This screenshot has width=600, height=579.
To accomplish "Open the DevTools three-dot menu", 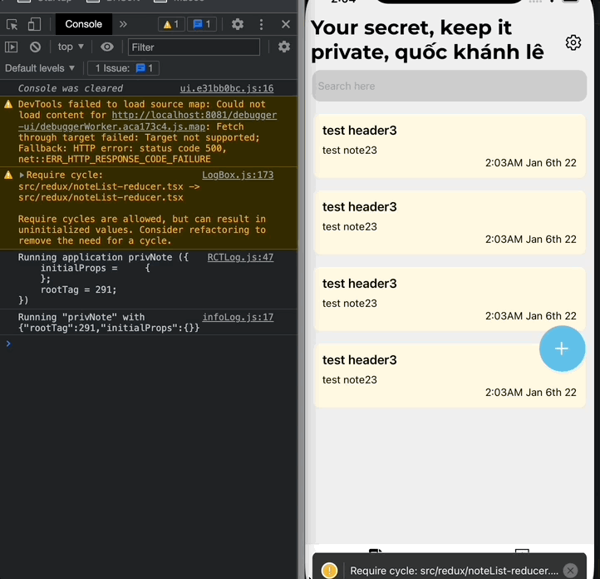I will pyautogui.click(x=261, y=24).
